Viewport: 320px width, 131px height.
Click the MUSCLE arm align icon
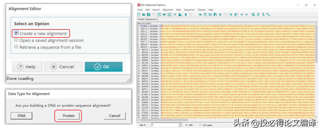coord(180,14)
